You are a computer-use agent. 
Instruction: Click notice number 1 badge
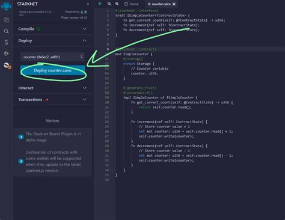point(21,137)
